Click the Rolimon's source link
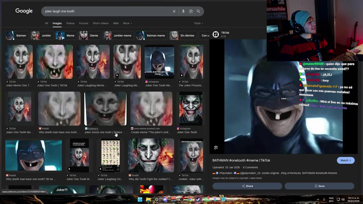363x204 pixels. [x=93, y=129]
